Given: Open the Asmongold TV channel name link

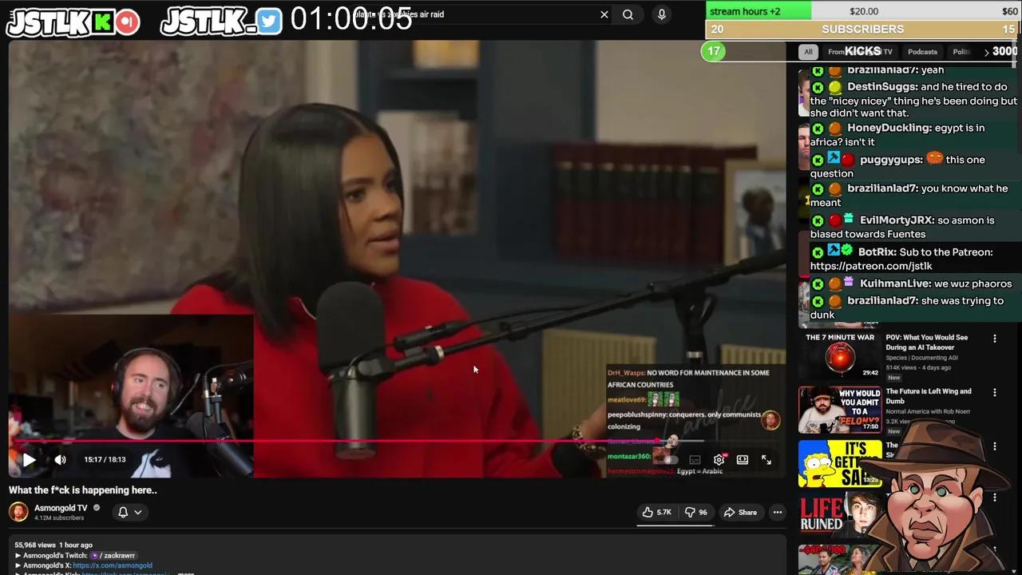Looking at the screenshot, I should (61, 508).
